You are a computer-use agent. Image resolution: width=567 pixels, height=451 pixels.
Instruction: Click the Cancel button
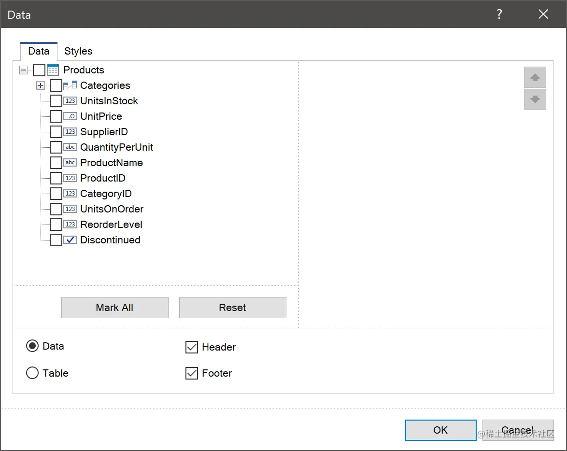(518, 430)
